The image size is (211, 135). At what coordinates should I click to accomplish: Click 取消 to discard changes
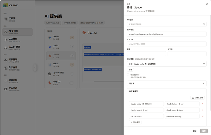[x=194, y=131]
